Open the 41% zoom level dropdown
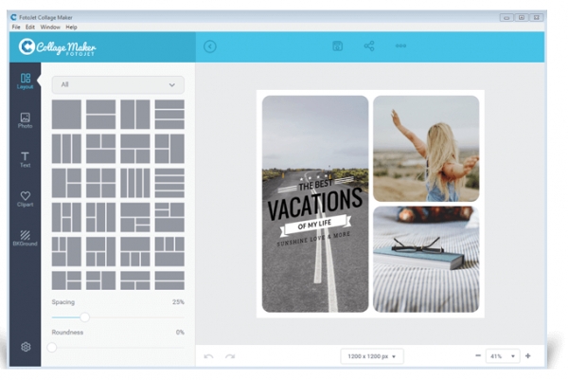This screenshot has height=380, width=568. tap(501, 356)
